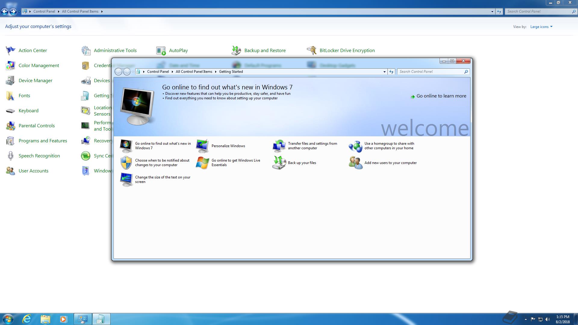Click Windows Live Essentials flag icon
The width and height of the screenshot is (578, 325).
coord(202,163)
